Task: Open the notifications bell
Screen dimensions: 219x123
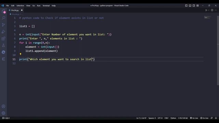Action: [x=216, y=118]
